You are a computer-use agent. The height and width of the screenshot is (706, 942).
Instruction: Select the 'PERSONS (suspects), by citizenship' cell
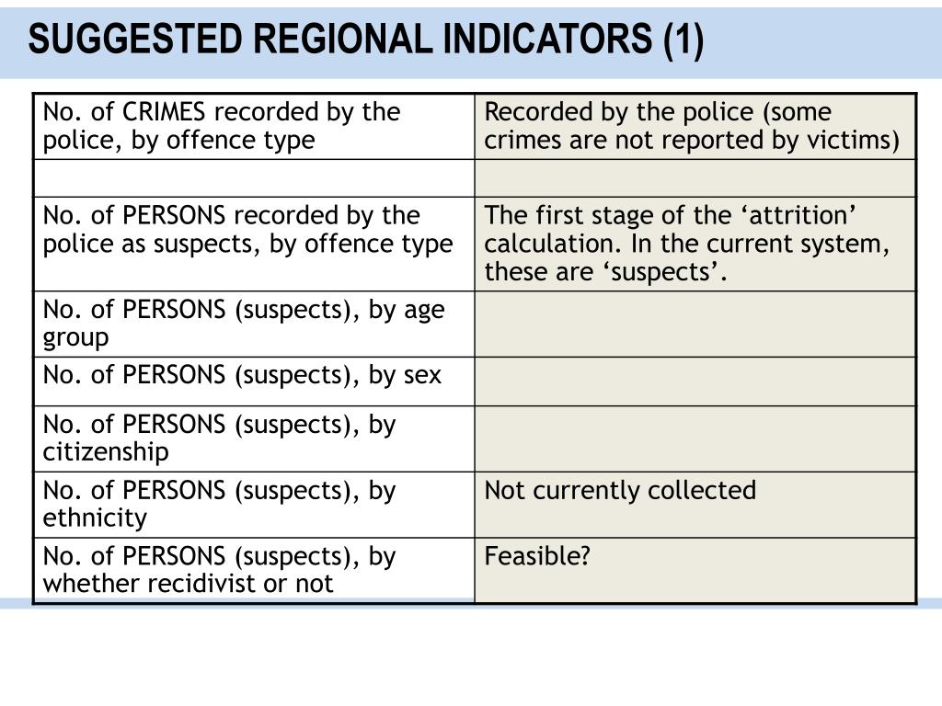pyautogui.click(x=254, y=438)
